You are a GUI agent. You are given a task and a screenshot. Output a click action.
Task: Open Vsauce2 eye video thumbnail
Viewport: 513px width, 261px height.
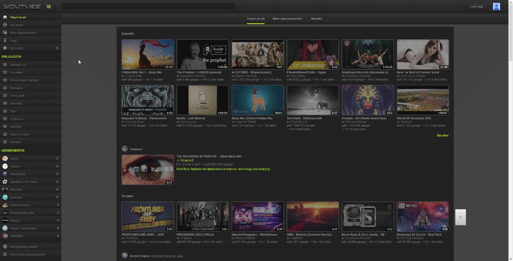[x=147, y=170]
